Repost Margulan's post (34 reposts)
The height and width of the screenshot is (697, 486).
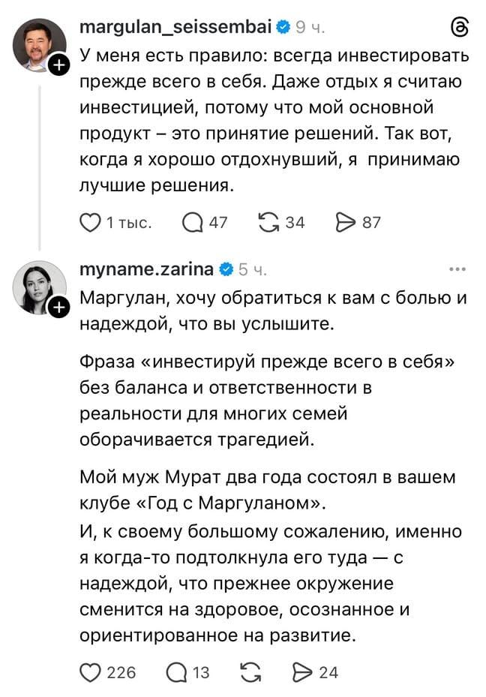tap(268, 222)
